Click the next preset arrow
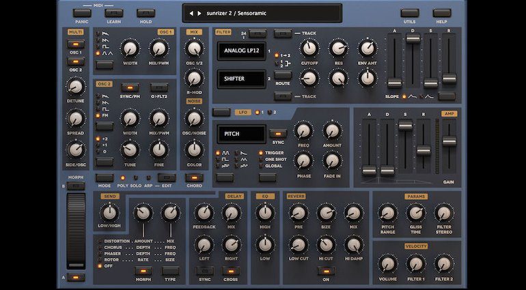Screen dimensions: 526x290 [199, 12]
